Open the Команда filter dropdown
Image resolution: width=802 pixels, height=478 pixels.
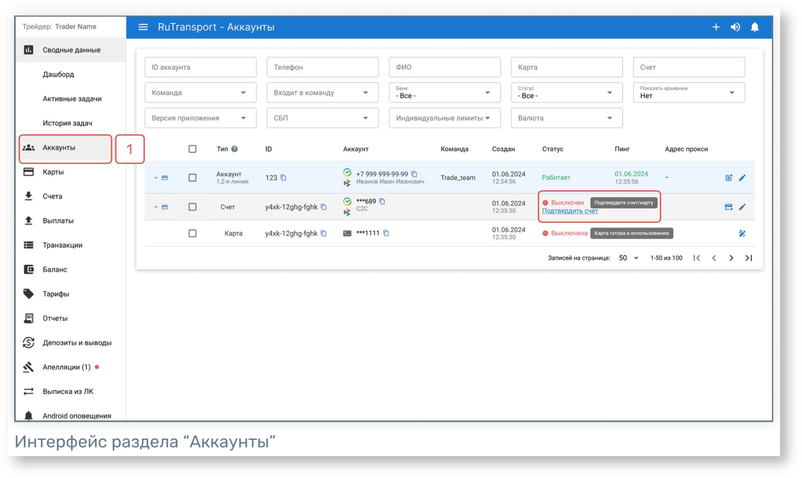tap(200, 93)
